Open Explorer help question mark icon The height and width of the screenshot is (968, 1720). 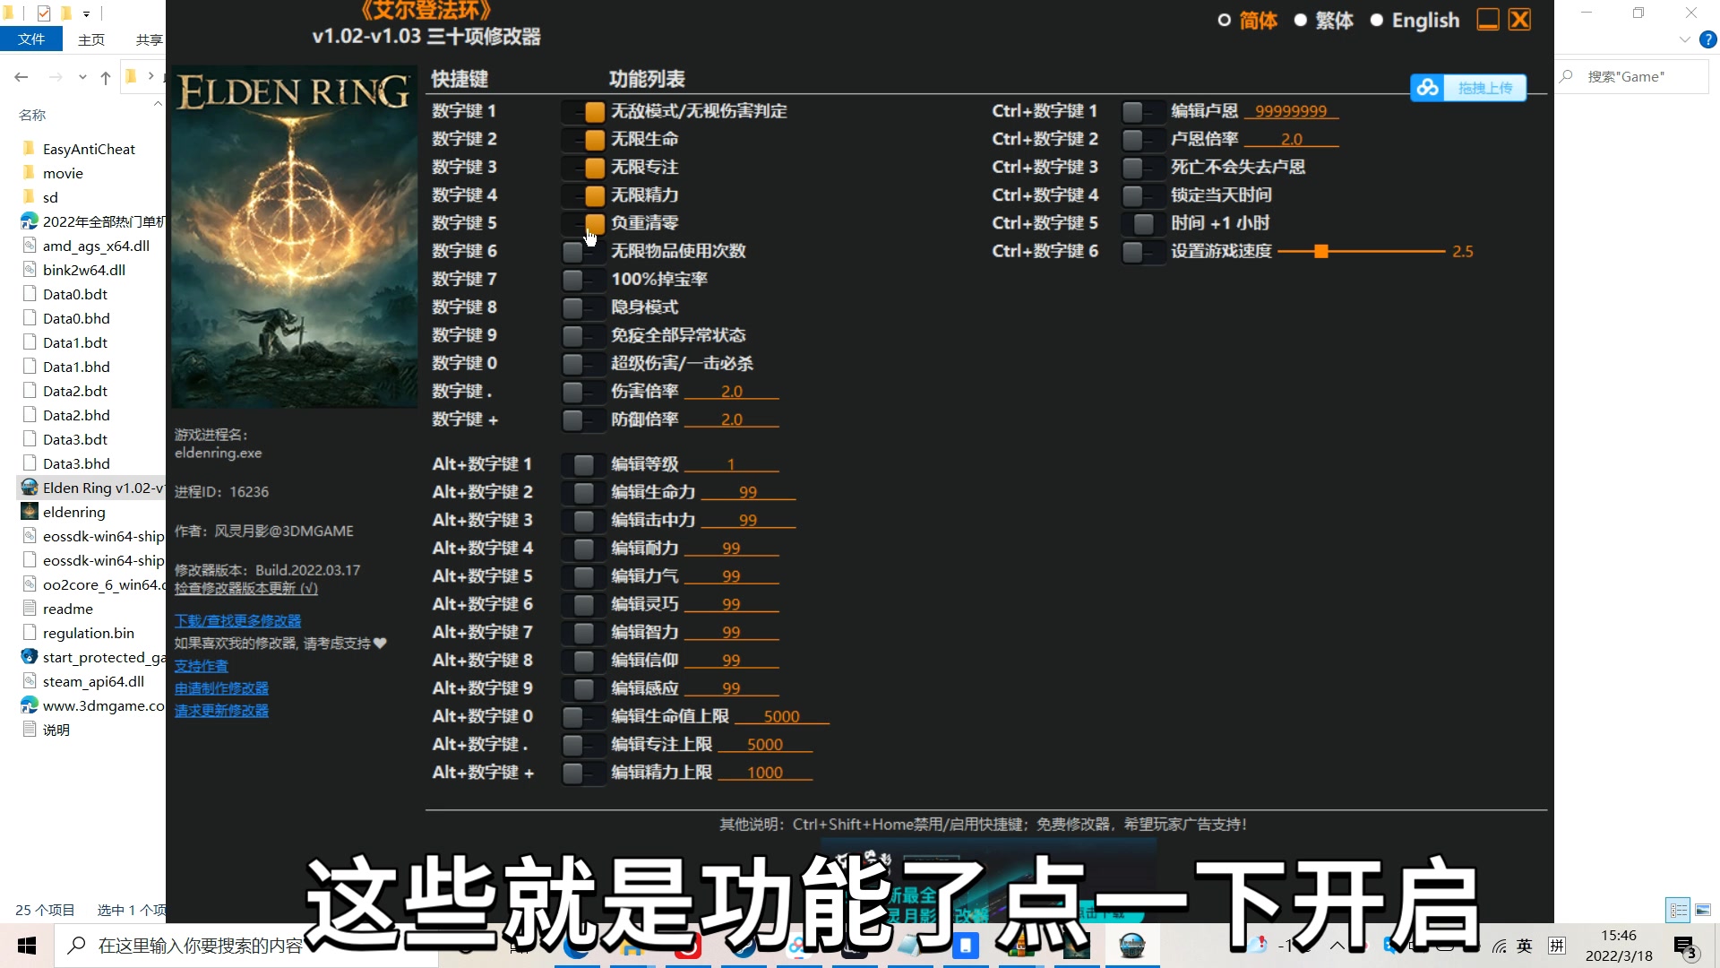[1707, 39]
